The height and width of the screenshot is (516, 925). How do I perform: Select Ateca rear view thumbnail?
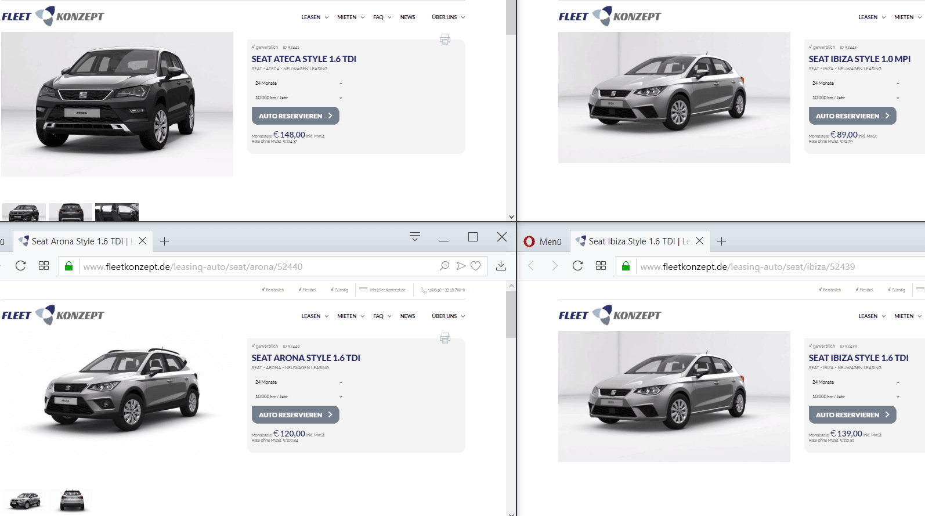[x=70, y=212]
